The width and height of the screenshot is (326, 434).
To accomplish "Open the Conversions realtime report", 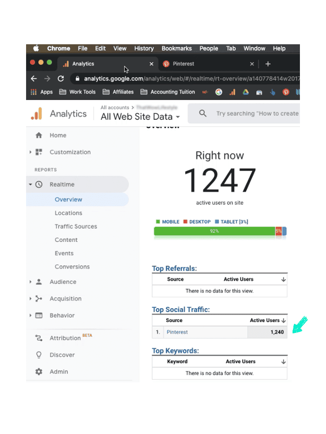I will [x=72, y=267].
